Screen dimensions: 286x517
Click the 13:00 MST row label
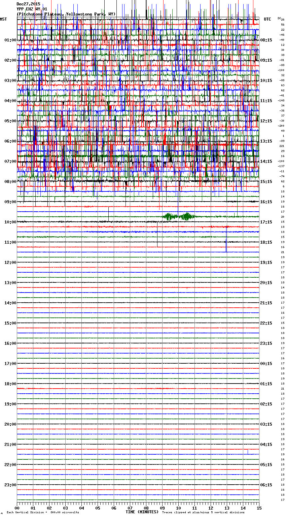10,283
